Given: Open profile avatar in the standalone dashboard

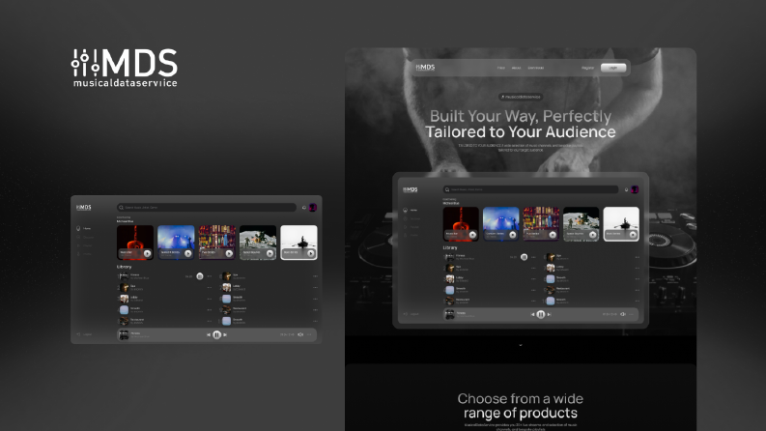Looking at the screenshot, I should click(313, 208).
